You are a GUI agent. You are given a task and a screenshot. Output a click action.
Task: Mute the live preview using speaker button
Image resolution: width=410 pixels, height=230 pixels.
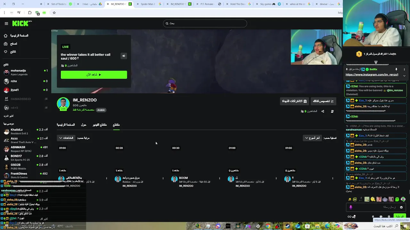(124, 56)
